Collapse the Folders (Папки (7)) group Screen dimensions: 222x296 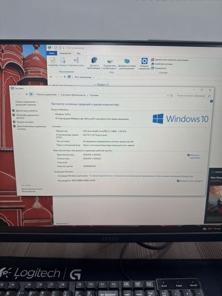pyautogui.click(x=95, y=85)
